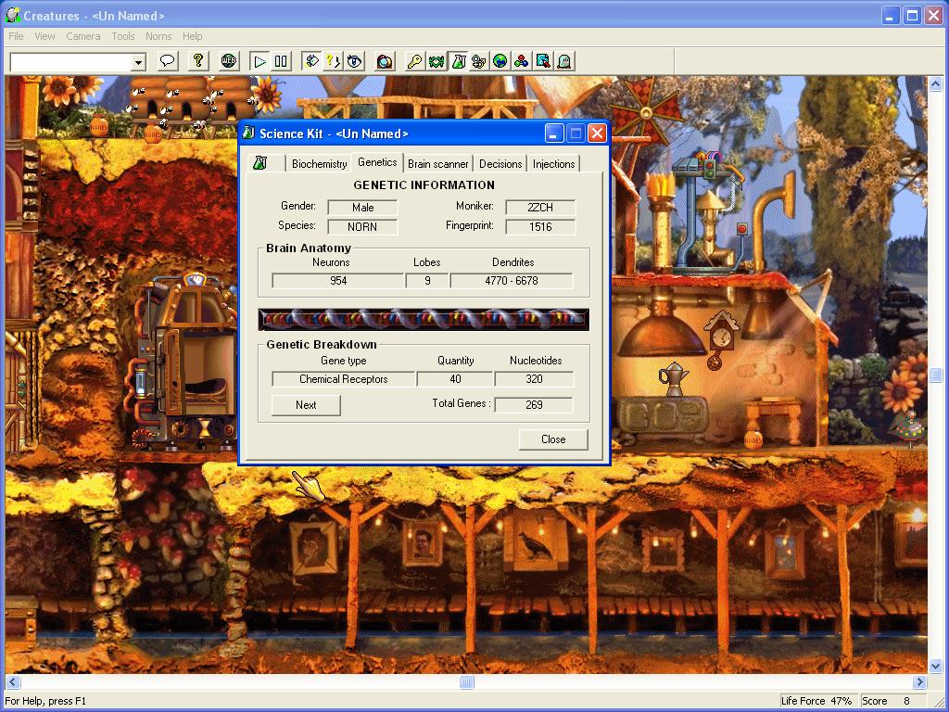This screenshot has height=712, width=949.
Task: Open the View menu
Action: 44,36
